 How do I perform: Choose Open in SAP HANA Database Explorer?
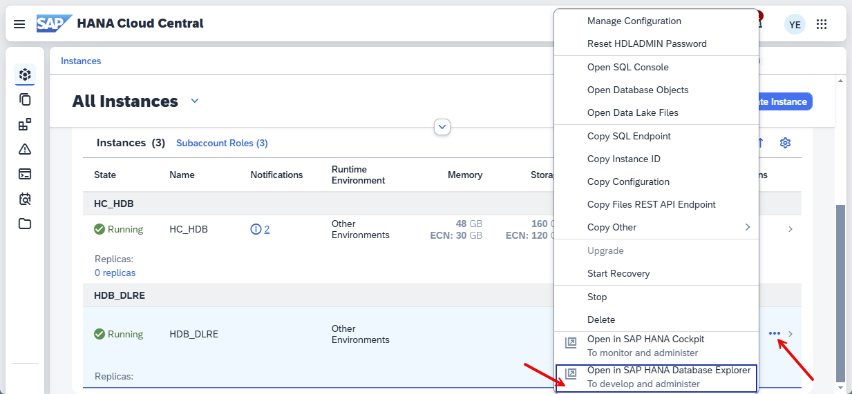coord(657,377)
